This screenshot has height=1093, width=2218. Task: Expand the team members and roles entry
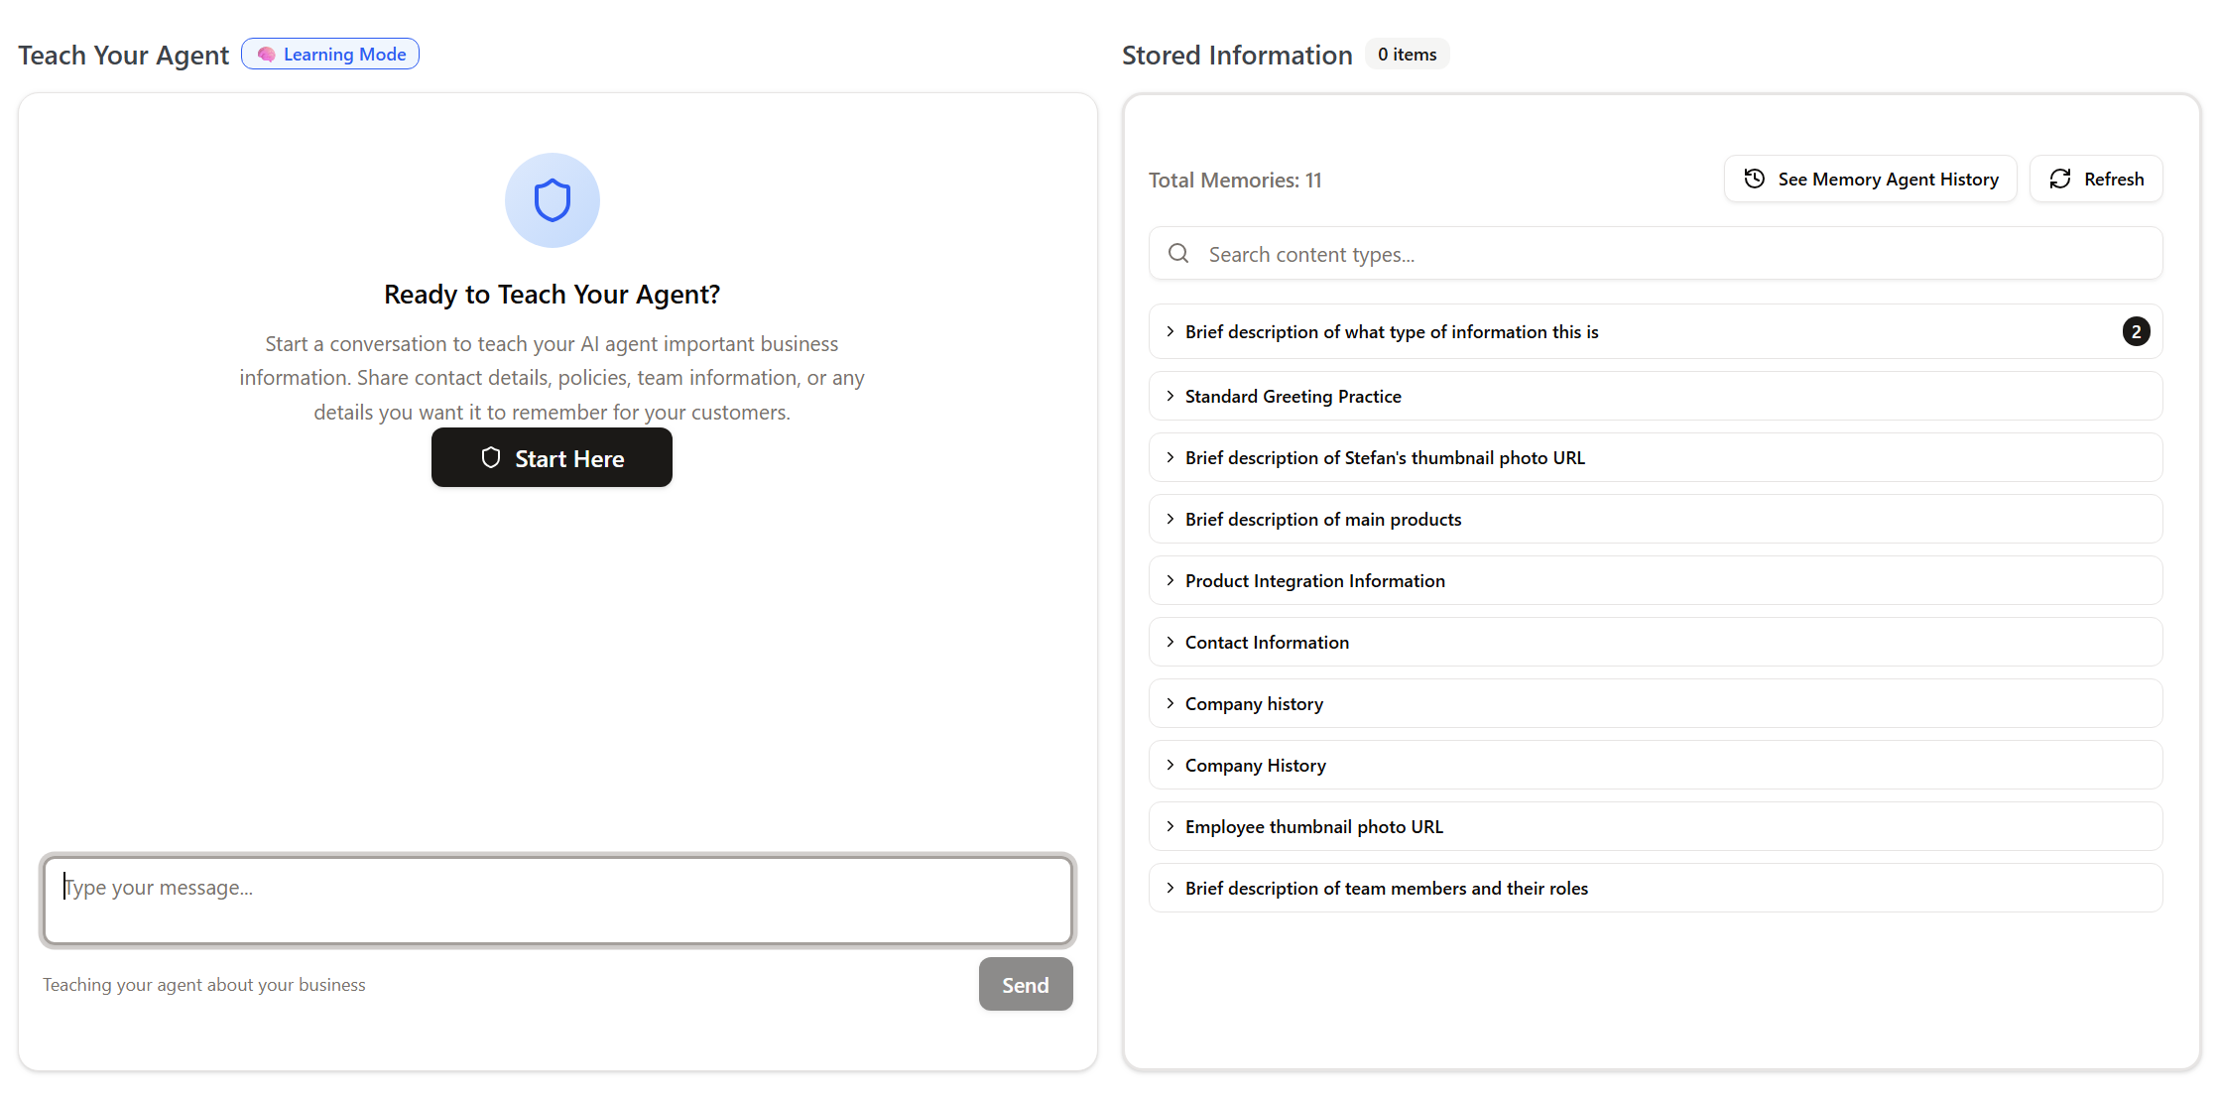pyautogui.click(x=1386, y=888)
